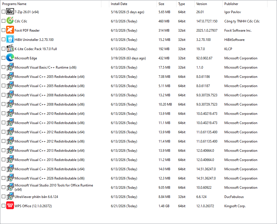The height and width of the screenshot is (224, 277).
Task: Click publisher 'HiBitSoftware'
Action: pos(234,40)
